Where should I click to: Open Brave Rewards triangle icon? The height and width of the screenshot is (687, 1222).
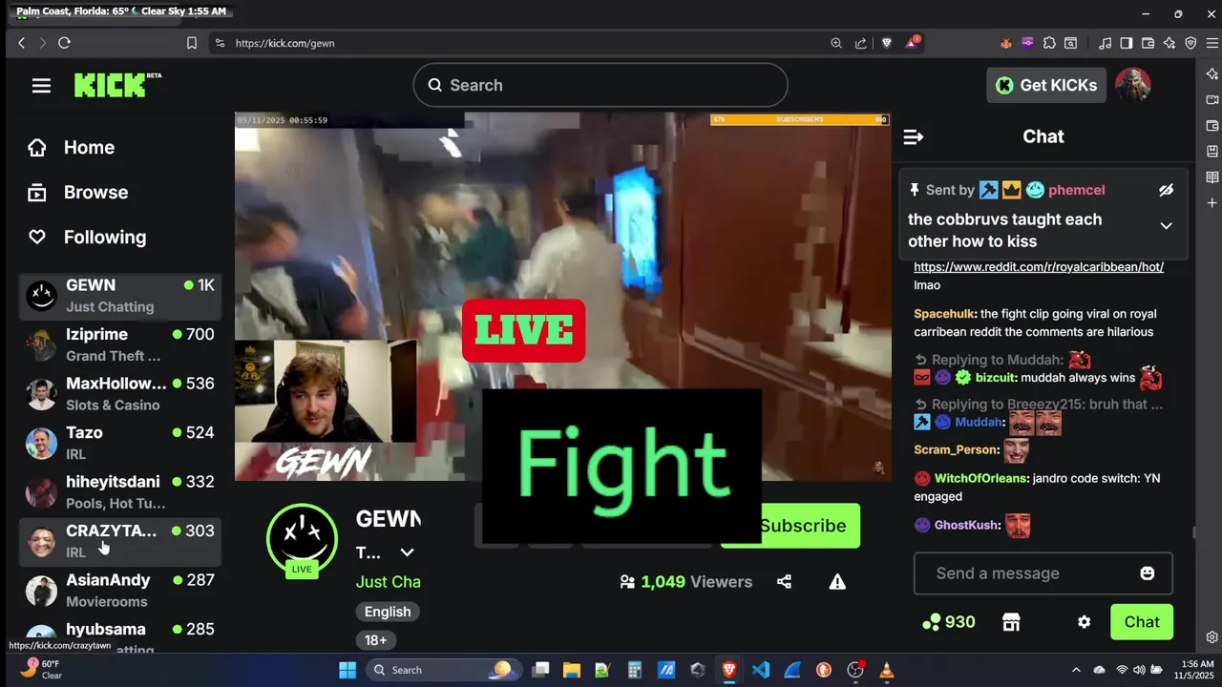(x=913, y=43)
